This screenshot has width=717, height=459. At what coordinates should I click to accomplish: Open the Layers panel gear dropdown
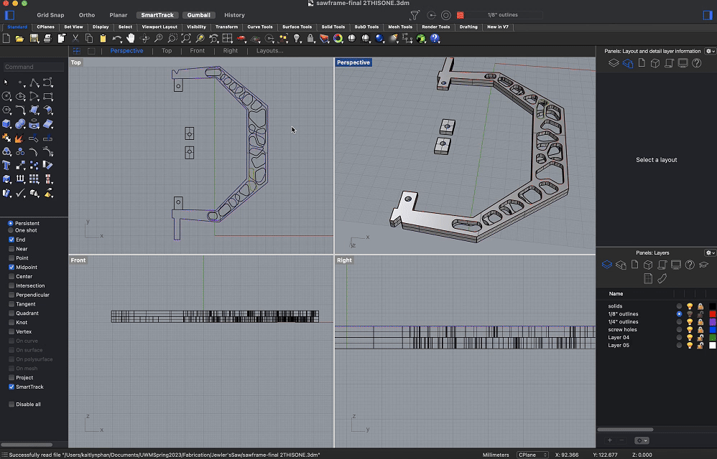point(710,252)
